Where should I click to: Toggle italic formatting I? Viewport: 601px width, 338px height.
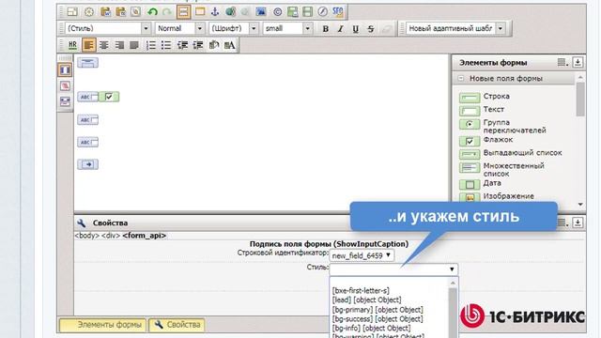pyautogui.click(x=340, y=29)
